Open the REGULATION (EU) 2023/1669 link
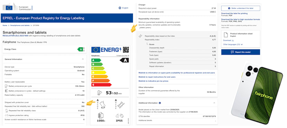This screenshot has width=287, height=128. [x=15, y=36]
